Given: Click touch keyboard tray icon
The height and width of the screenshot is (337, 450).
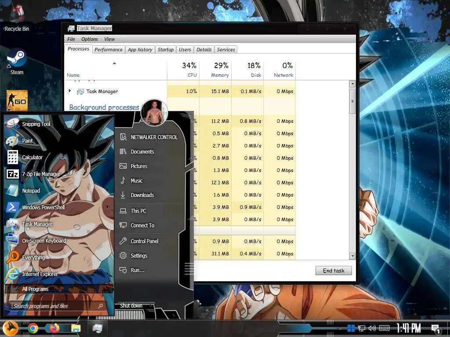Looking at the screenshot, I should (x=384, y=328).
